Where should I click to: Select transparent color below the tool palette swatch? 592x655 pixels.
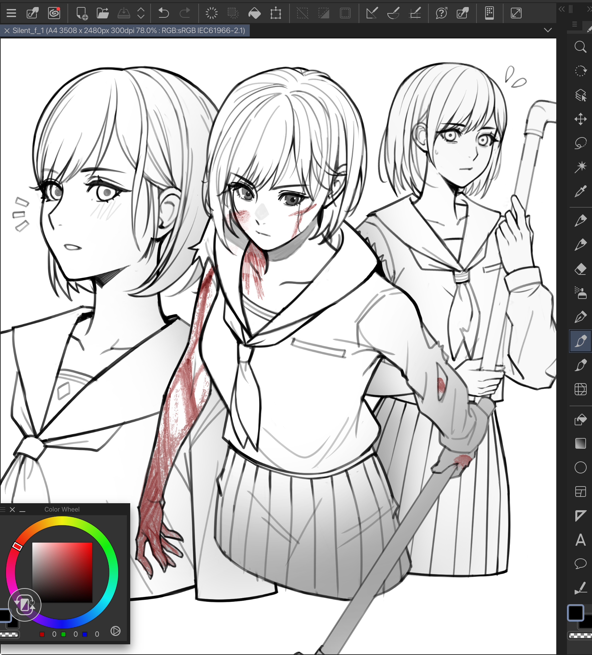pos(580,636)
